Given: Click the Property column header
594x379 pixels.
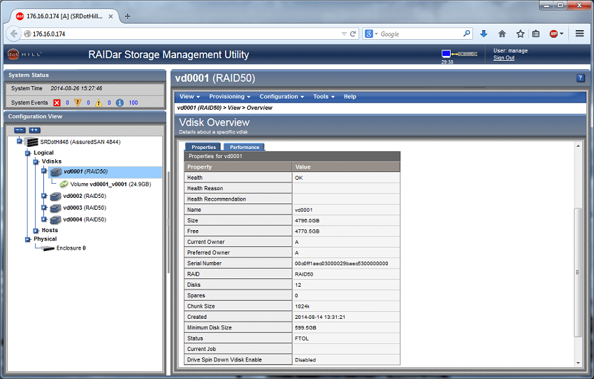Looking at the screenshot, I should pyautogui.click(x=238, y=166).
